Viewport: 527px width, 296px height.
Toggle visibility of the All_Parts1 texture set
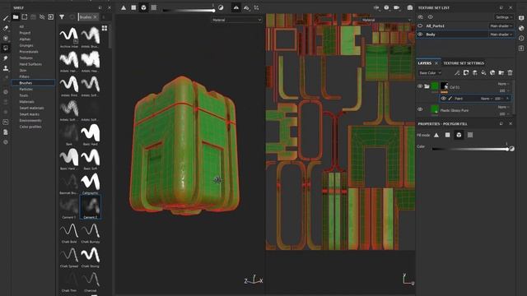420,25
